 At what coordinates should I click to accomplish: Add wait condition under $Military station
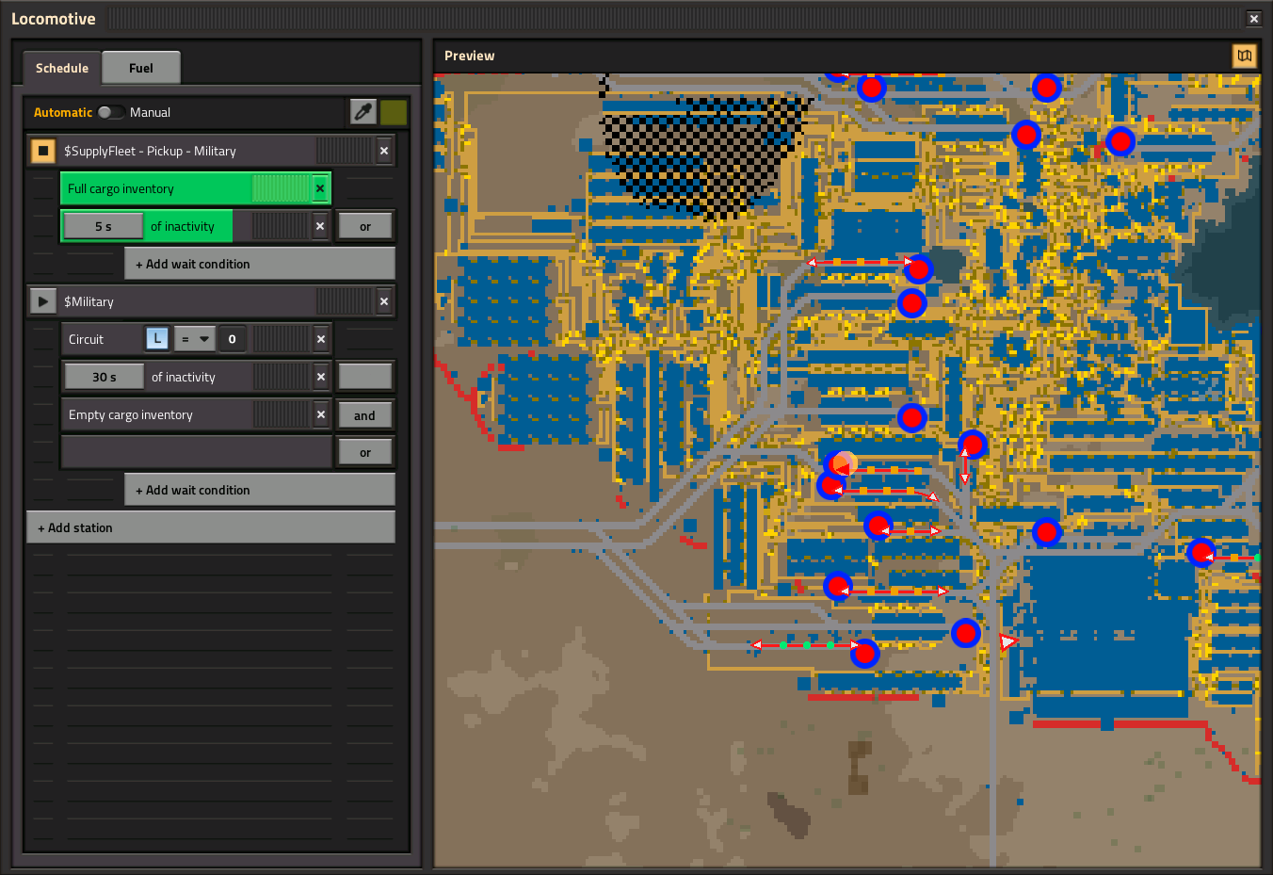click(x=260, y=490)
